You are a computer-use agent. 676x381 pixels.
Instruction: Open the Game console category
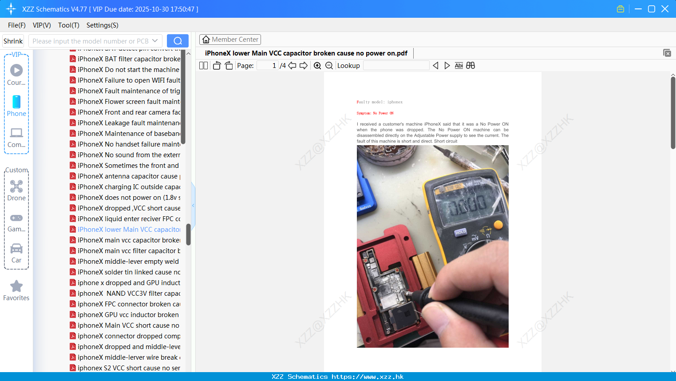coord(16,223)
